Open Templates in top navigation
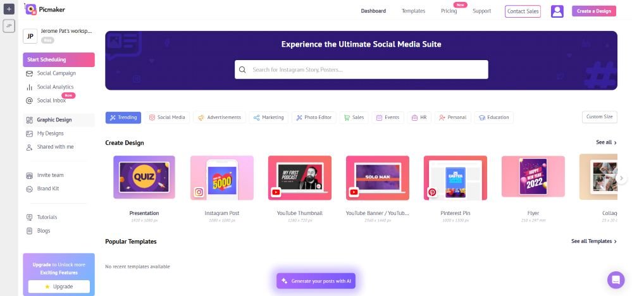 [413, 11]
